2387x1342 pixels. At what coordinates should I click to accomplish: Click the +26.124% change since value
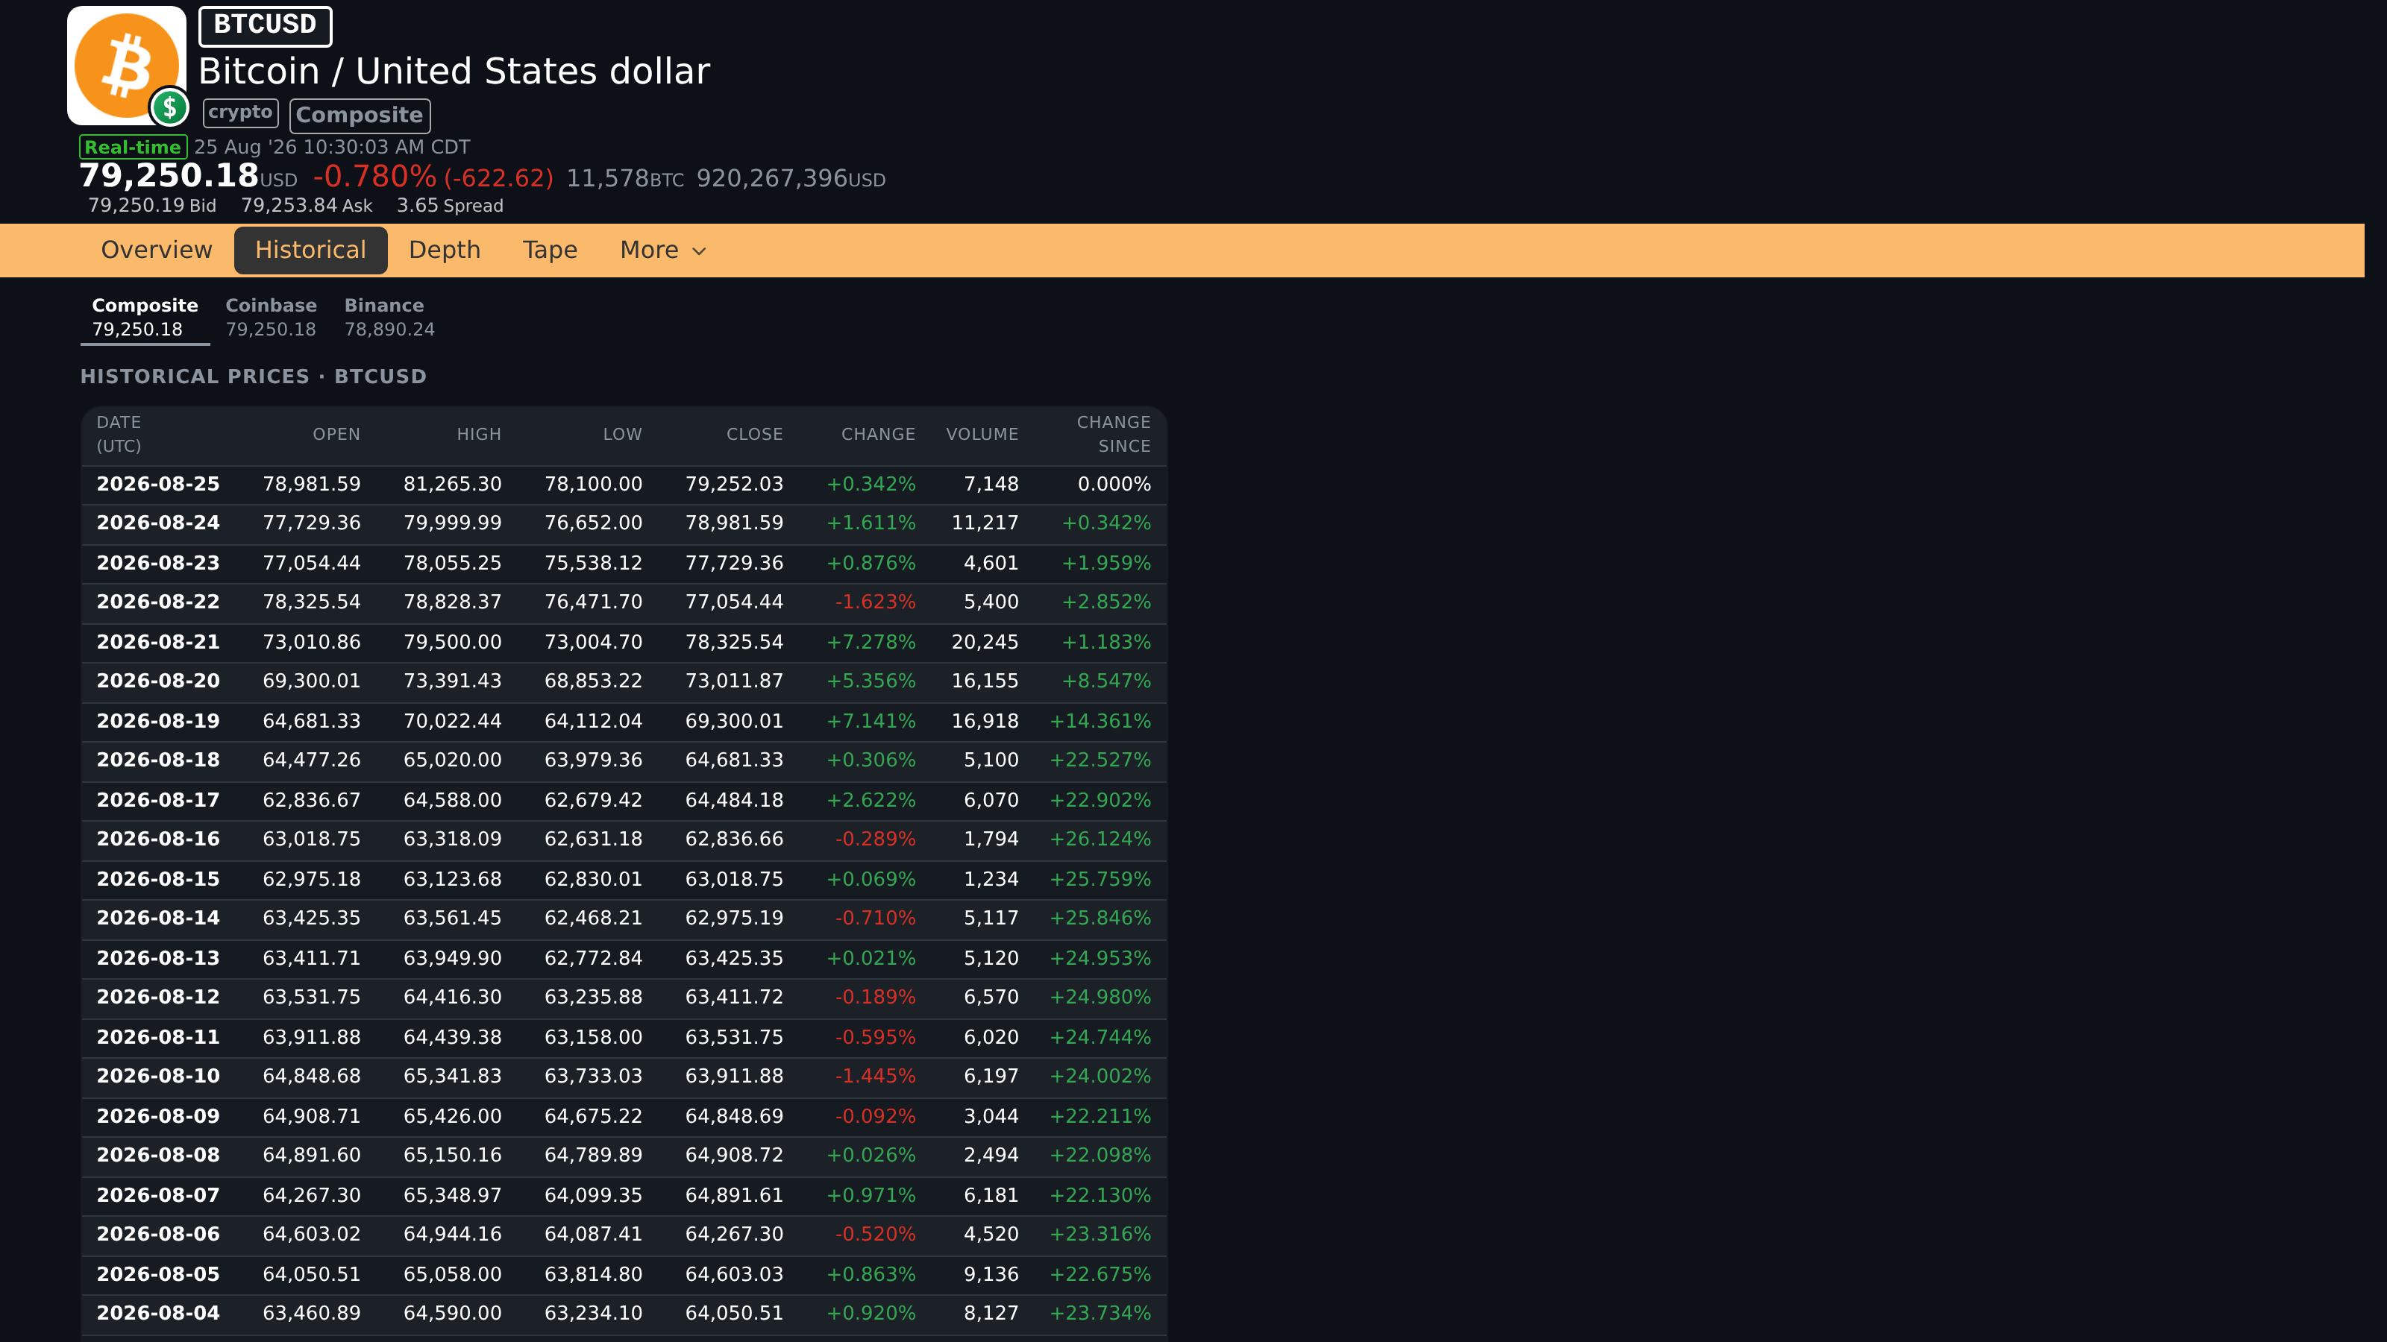1101,840
